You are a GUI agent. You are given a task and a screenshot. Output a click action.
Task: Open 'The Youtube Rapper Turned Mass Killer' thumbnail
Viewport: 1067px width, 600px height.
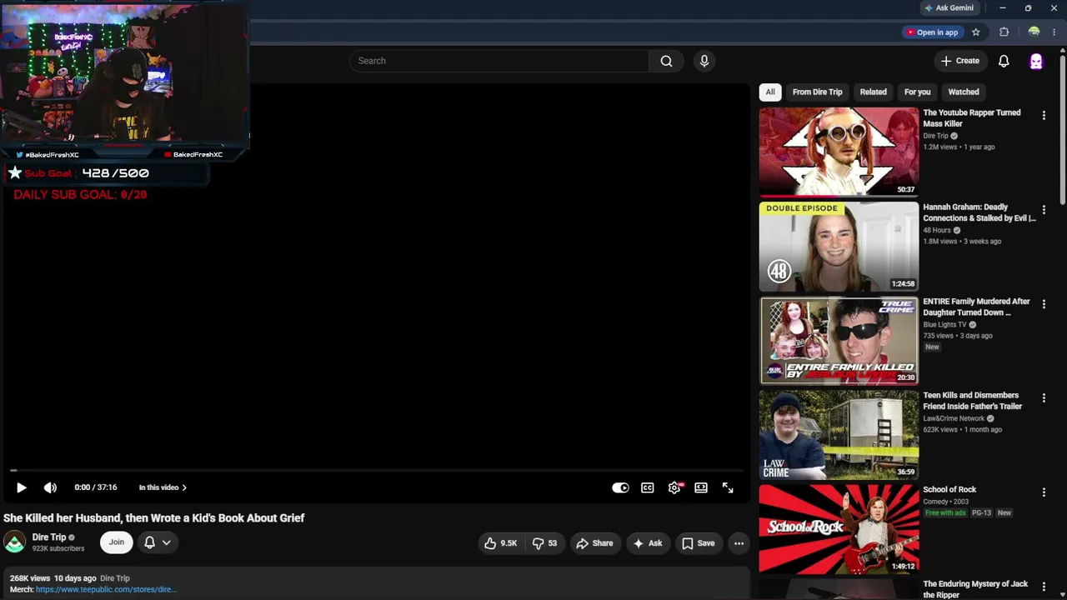(x=839, y=151)
